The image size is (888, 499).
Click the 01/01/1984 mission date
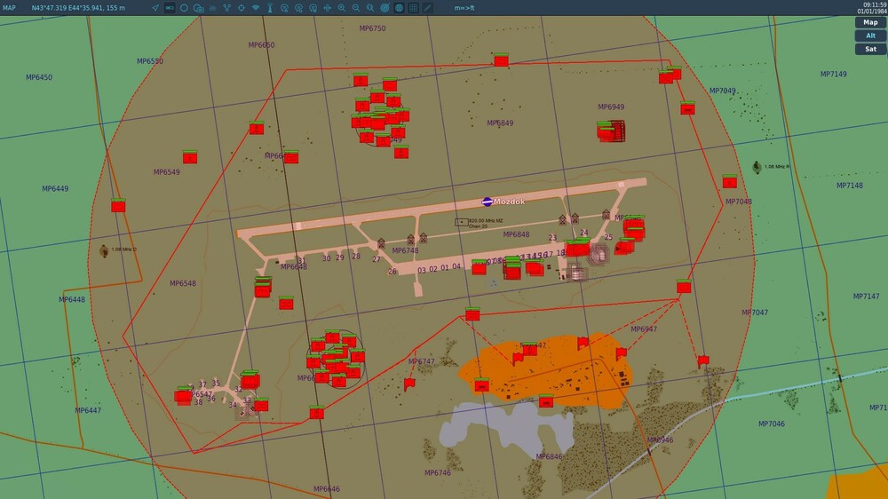[872, 12]
